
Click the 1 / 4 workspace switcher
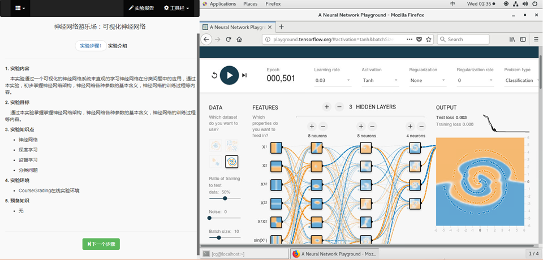(x=533, y=254)
